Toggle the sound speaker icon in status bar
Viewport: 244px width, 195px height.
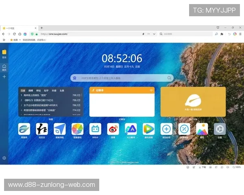tap(228, 167)
